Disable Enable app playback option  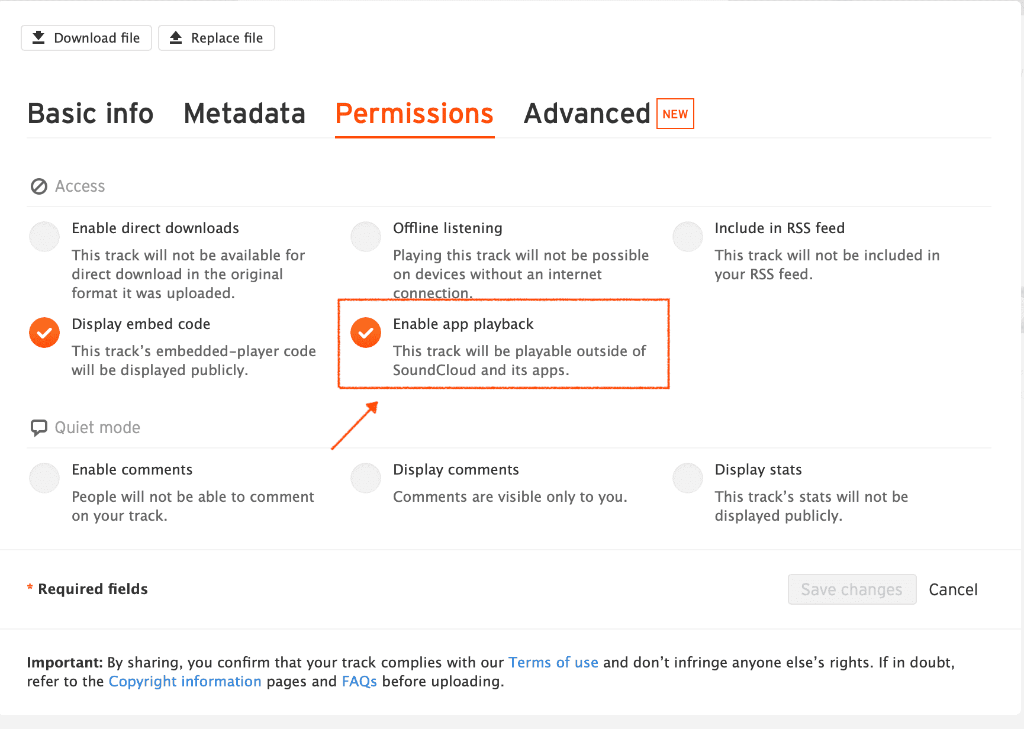click(x=366, y=333)
